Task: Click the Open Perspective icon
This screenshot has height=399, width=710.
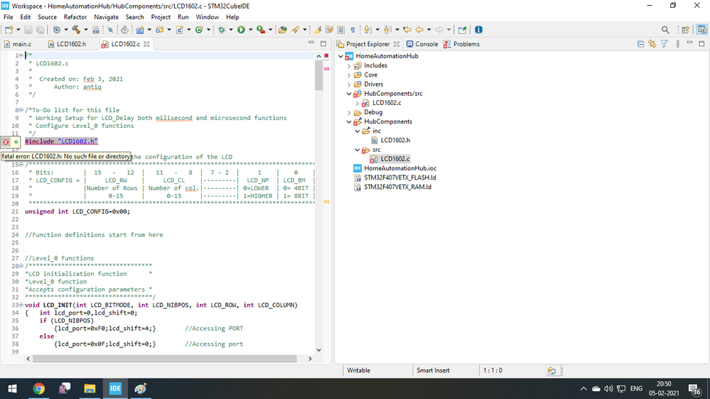Action: (685, 30)
